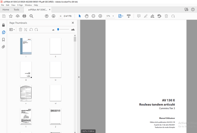Click the toolbar delete trash icon

click(166, 16)
